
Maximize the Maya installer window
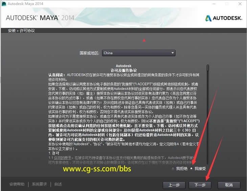point(226,4)
